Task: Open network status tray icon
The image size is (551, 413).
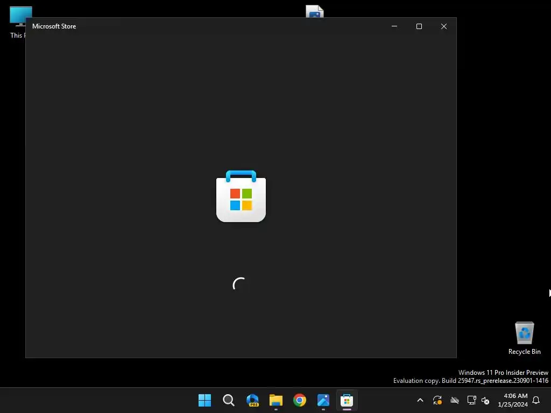Action: coord(471,400)
